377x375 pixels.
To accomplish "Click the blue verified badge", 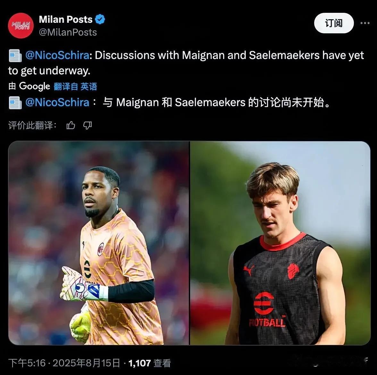I will pos(100,20).
